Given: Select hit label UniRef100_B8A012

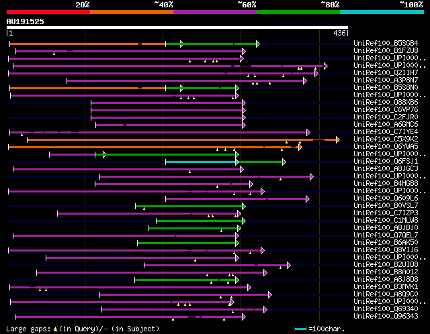Looking at the screenshot, I should coord(386,272).
